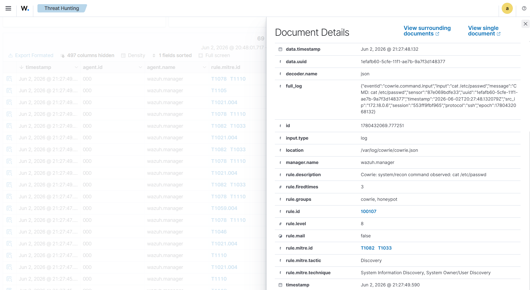Open MITRE technique T1033 in details
Viewport: 530px width, 290px height.
385,248
